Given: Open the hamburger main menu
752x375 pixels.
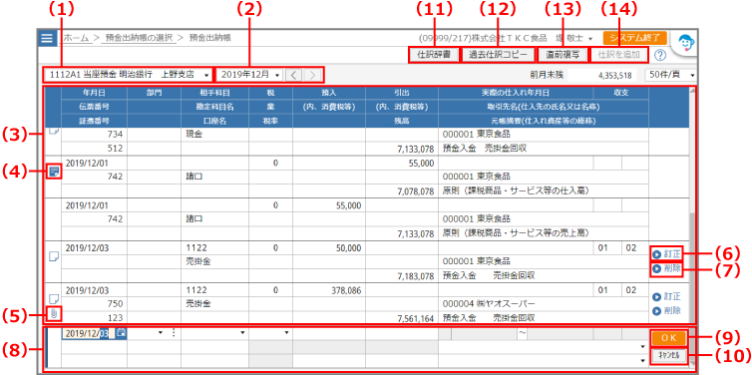Looking at the screenshot, I should pos(47,38).
